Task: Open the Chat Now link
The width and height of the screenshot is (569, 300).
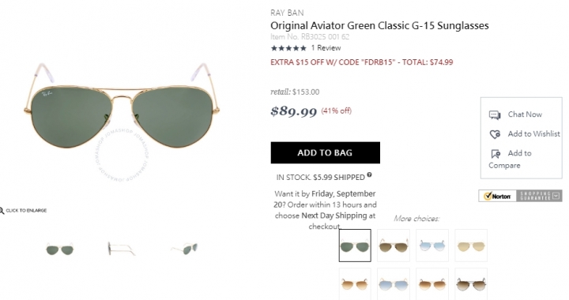Action: (525, 114)
